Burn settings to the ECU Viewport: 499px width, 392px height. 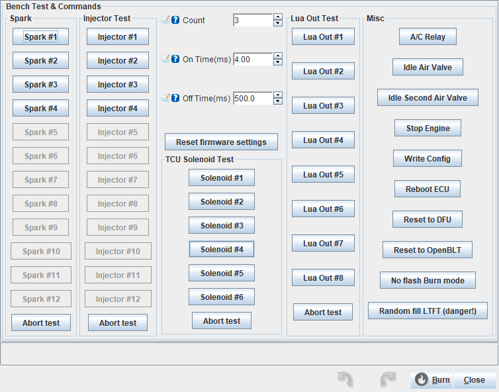coord(432,379)
